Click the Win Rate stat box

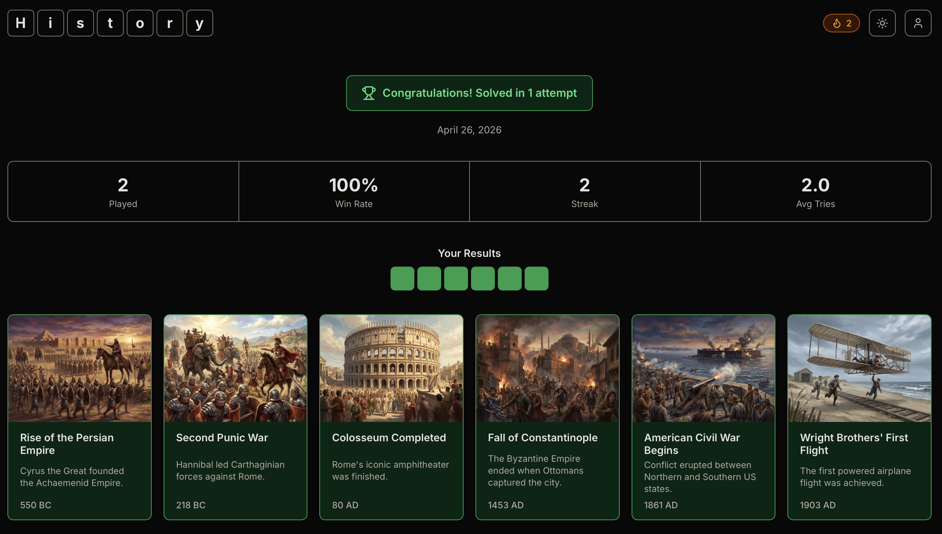click(x=354, y=191)
